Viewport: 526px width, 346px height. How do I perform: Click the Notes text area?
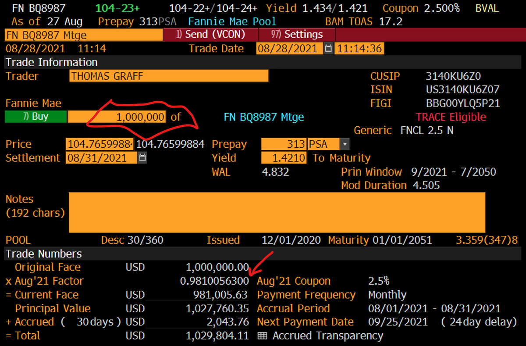[x=277, y=212]
